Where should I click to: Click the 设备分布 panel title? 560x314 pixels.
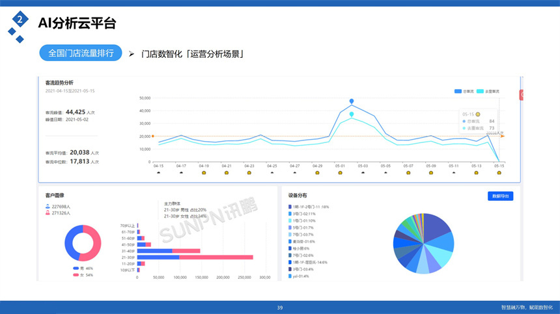tap(298, 195)
